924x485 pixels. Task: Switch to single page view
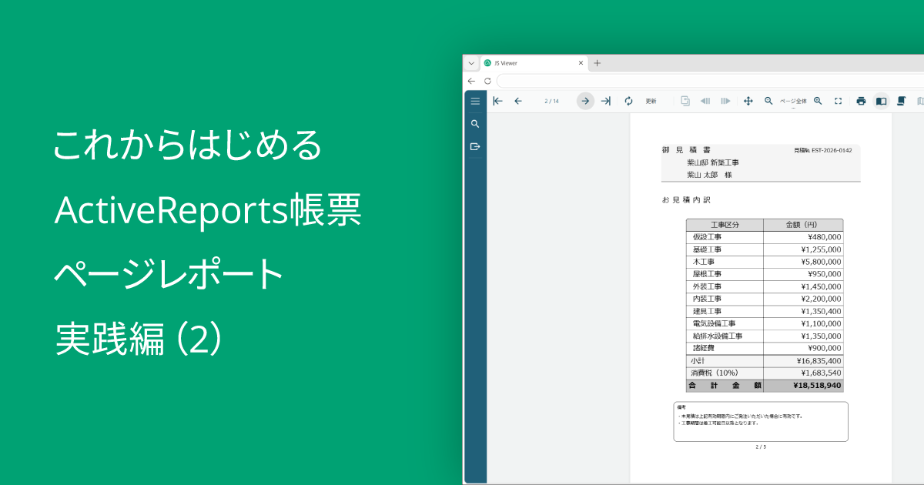(882, 101)
